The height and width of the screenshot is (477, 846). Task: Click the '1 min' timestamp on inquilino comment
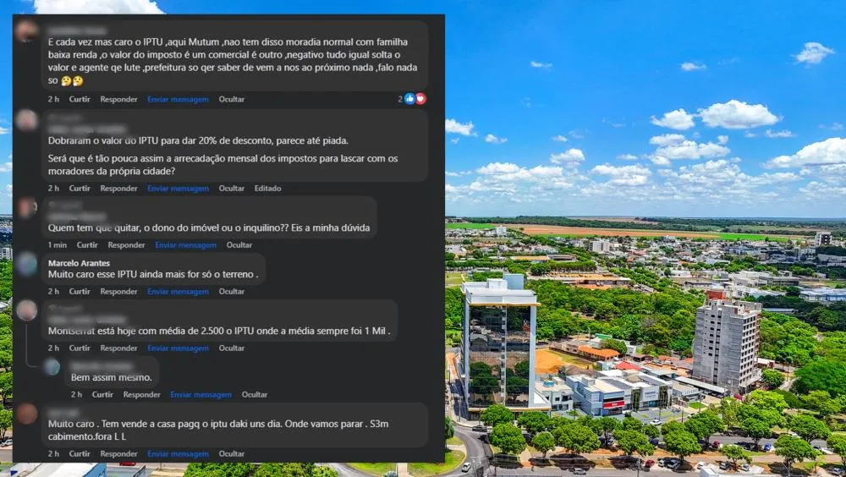tap(58, 245)
